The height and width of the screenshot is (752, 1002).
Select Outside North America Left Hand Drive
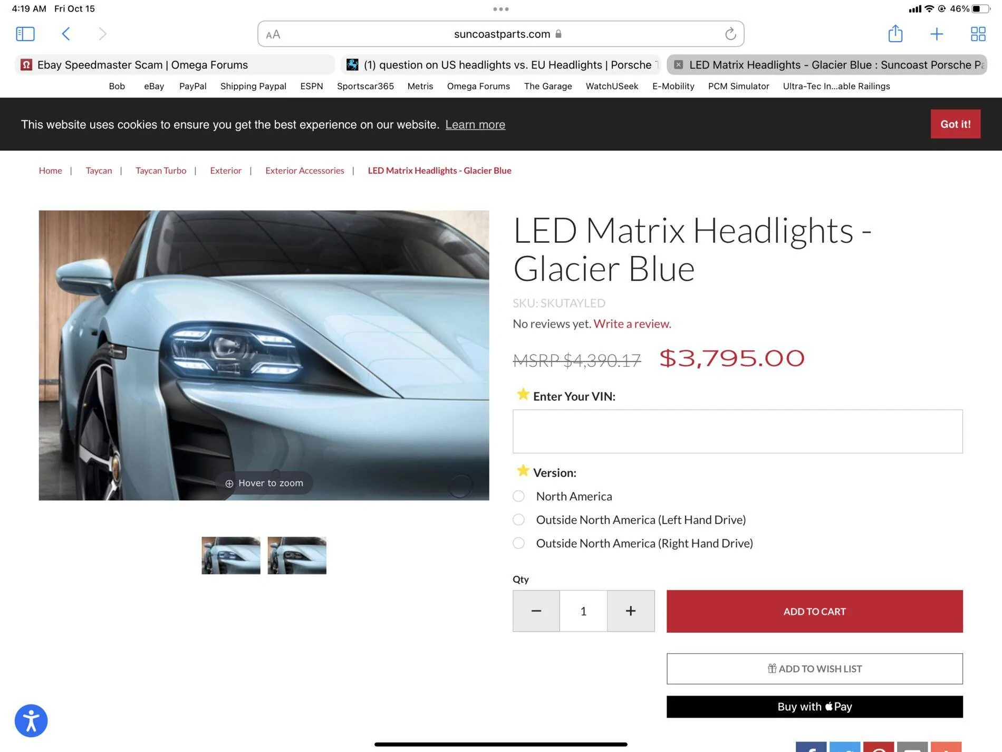pos(519,520)
